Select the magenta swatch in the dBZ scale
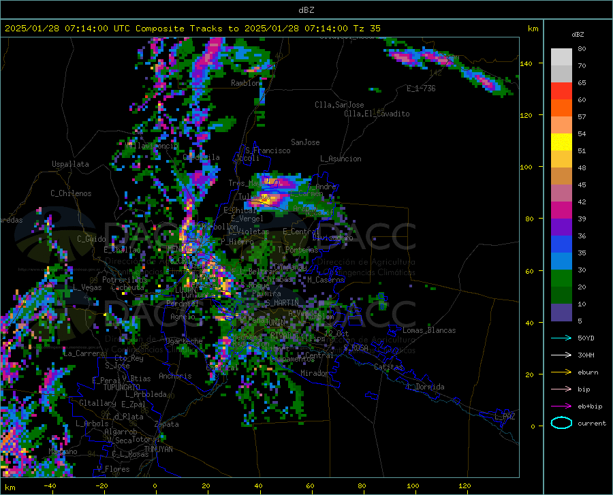Viewport: 613px width, 495px height. click(x=561, y=210)
